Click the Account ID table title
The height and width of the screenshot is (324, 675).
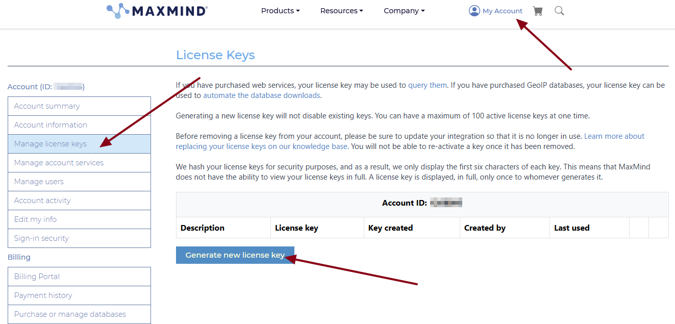click(x=422, y=203)
